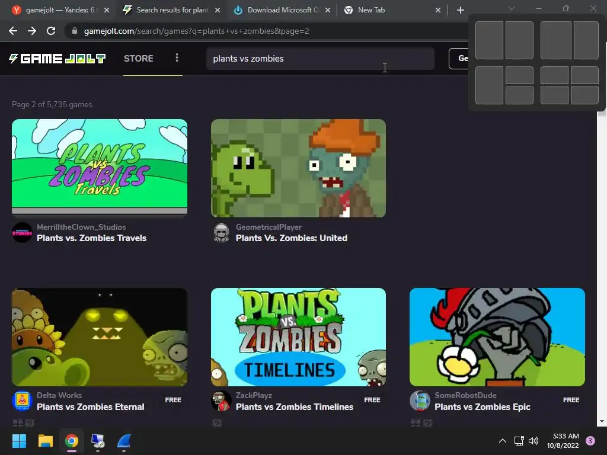Screen dimensions: 607x455
Task: Visit ZackPlayz developer profile
Action: pyautogui.click(x=254, y=395)
